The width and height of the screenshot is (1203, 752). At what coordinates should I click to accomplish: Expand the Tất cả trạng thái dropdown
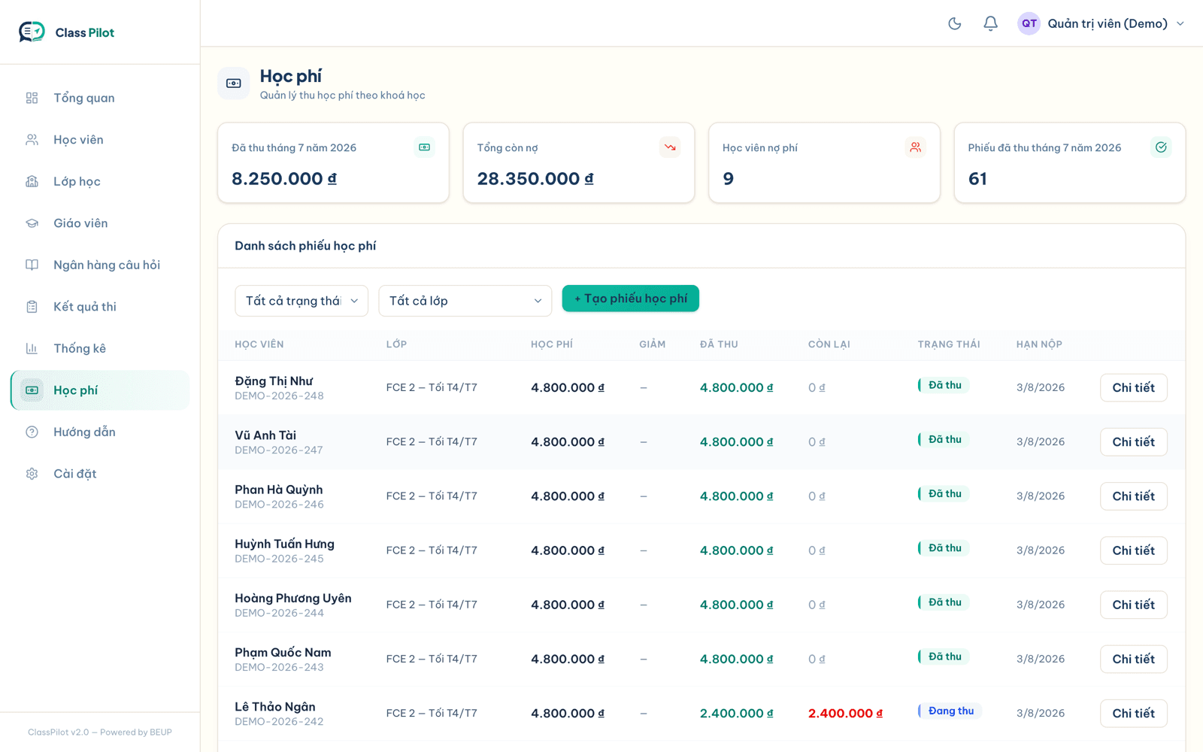[x=302, y=301]
